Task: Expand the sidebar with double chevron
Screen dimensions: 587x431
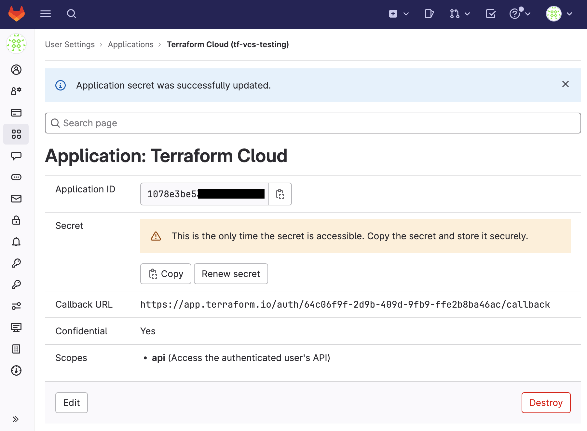Action: click(x=15, y=419)
